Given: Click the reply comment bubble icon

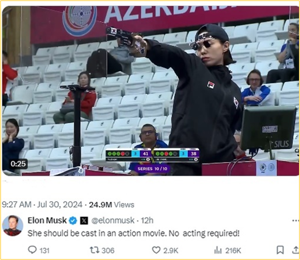Looking at the screenshot, I should [32, 250].
